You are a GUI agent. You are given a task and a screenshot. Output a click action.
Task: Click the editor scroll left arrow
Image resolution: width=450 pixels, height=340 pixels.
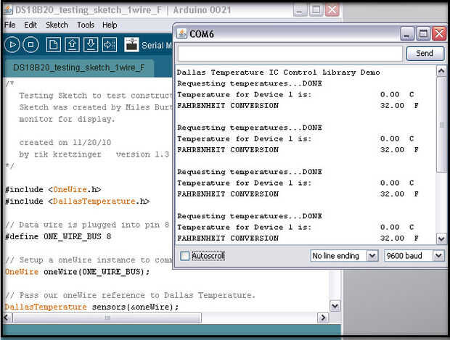tap(7, 318)
